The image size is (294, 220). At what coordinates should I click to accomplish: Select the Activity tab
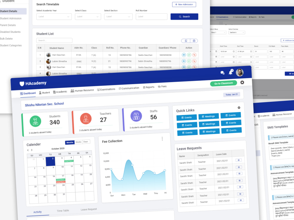click(38, 212)
